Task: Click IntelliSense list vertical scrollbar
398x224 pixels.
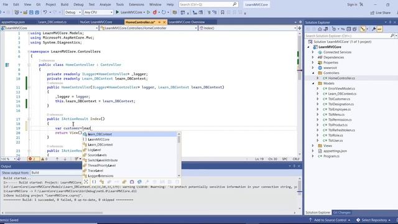Action: click(x=179, y=154)
